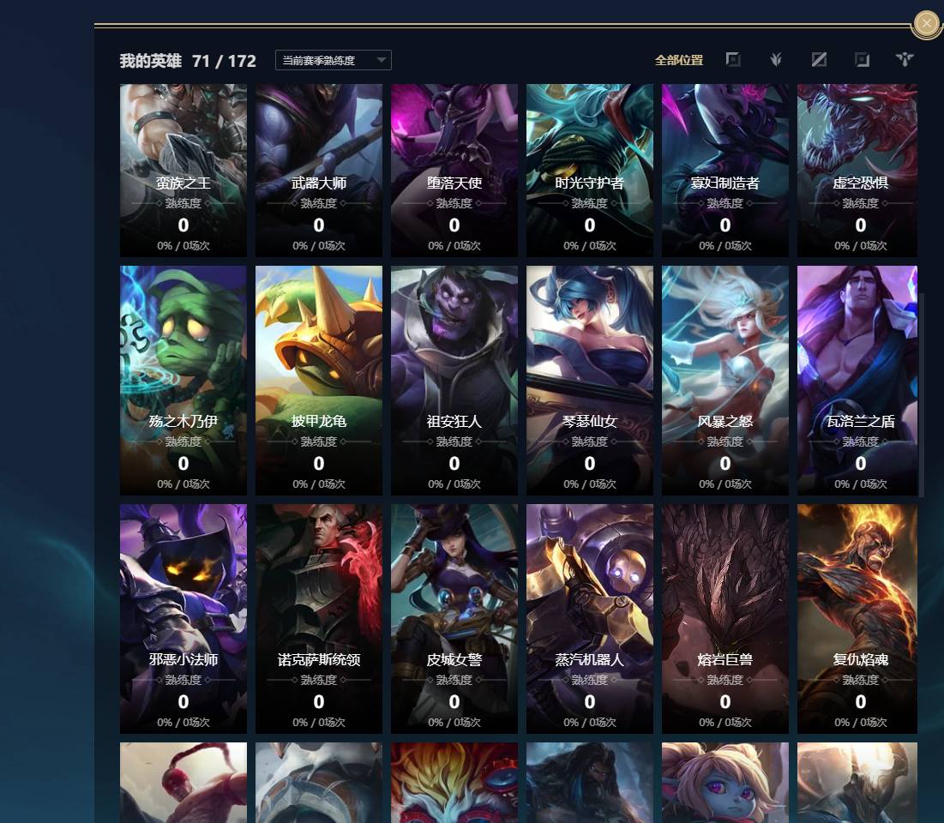Open the 皮城女警 champion card

point(454,619)
